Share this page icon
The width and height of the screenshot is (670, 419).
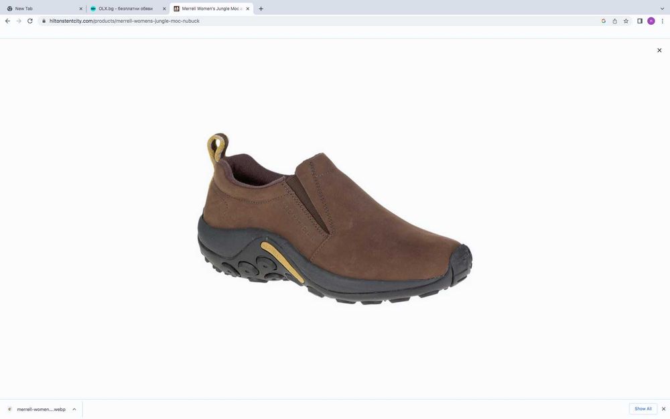(614, 21)
